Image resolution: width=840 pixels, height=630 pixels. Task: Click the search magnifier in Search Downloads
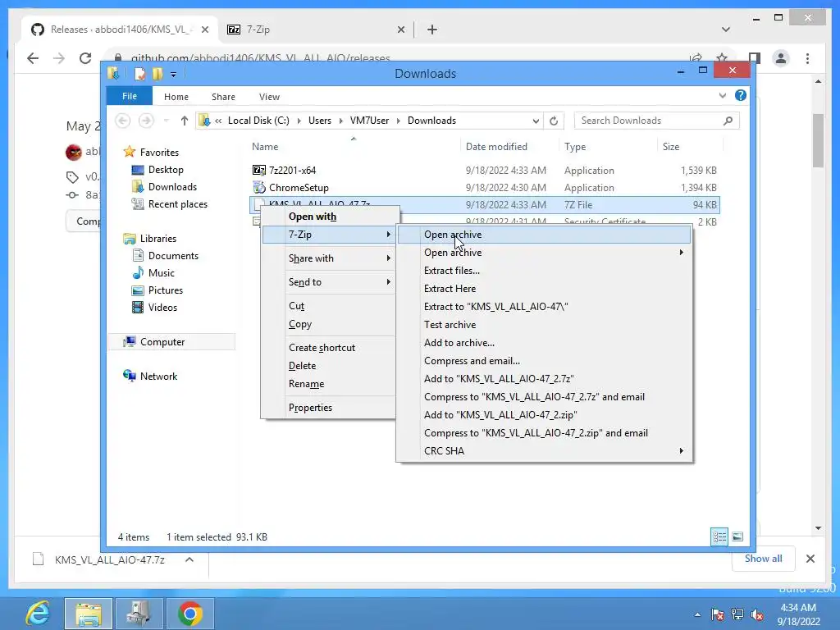click(x=728, y=121)
